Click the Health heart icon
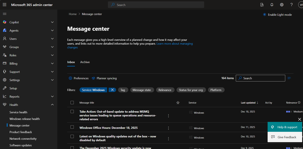 click(x=5, y=105)
